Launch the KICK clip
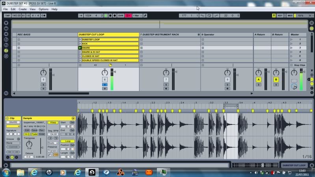The image size is (315, 177). 80,44
